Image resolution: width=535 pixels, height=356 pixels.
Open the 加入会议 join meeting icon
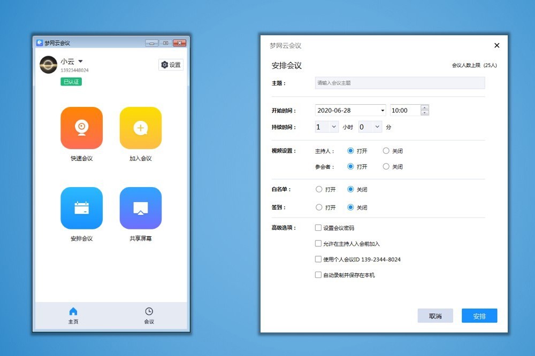click(140, 128)
